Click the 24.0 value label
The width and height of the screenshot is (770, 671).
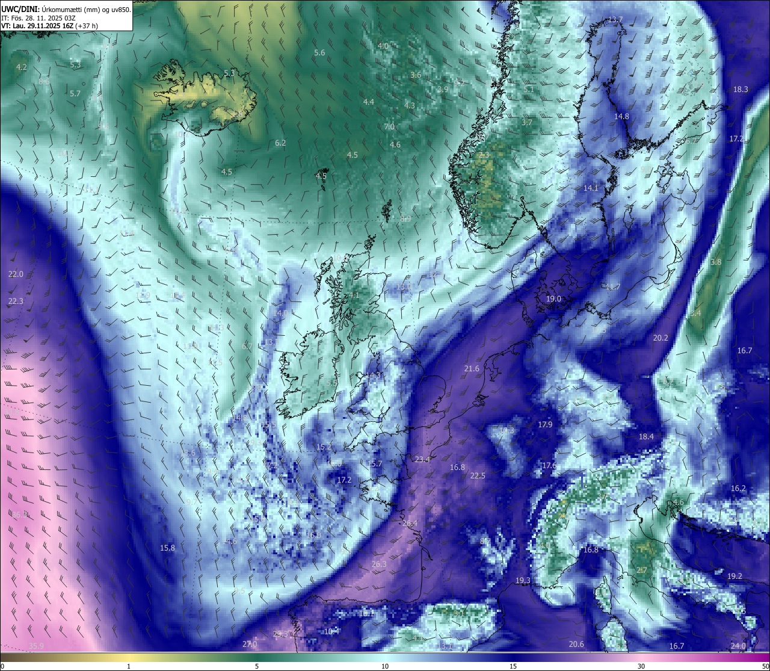738,646
